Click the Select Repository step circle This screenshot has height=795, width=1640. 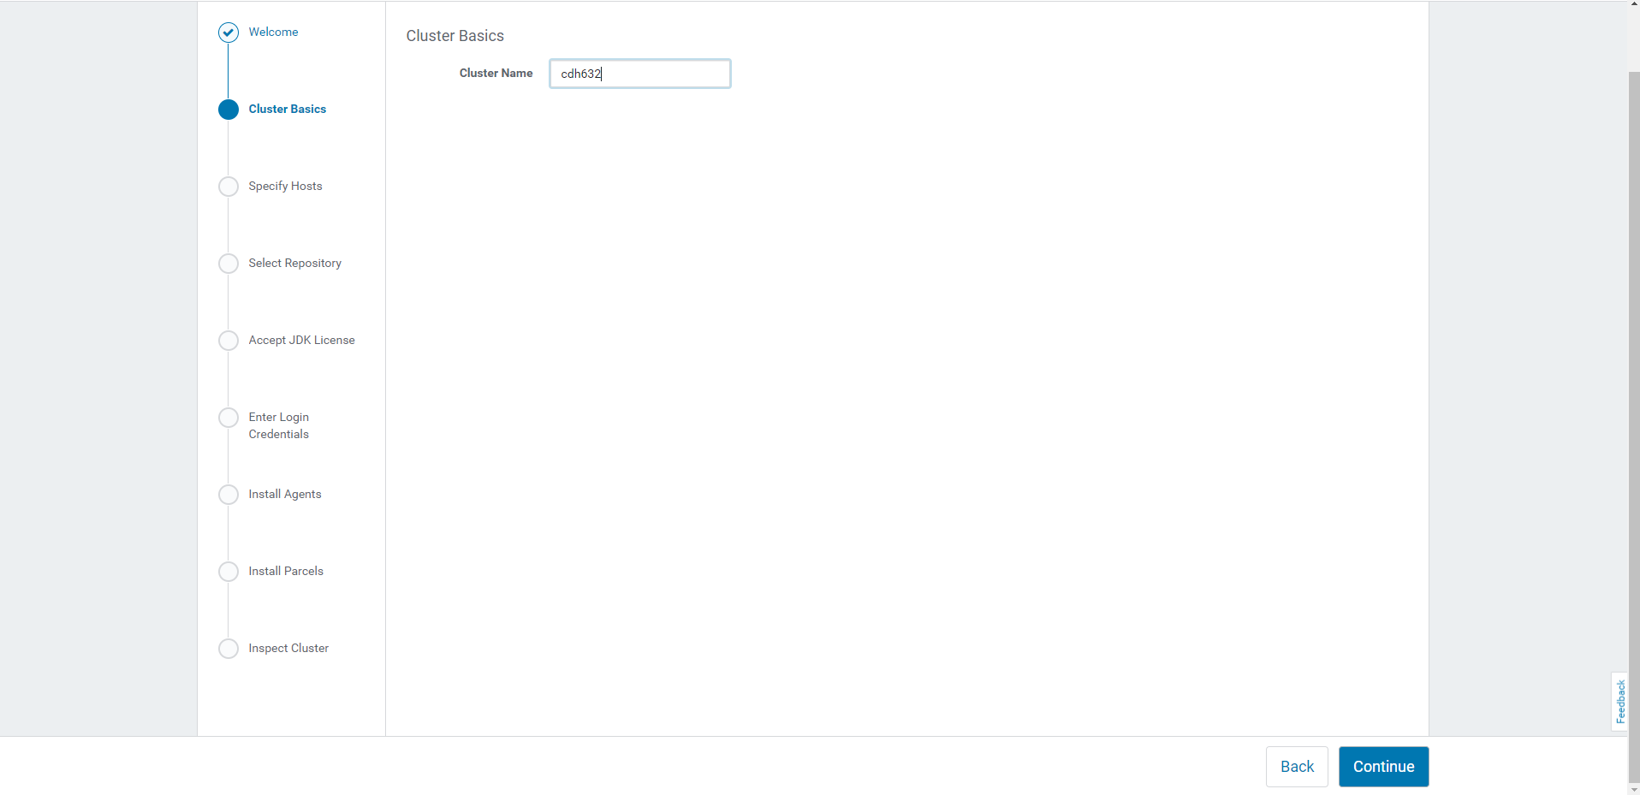[x=228, y=264]
